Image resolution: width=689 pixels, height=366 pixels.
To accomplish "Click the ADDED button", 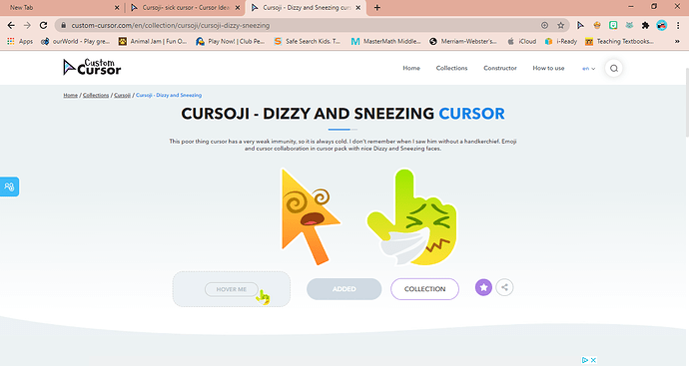I will (344, 289).
